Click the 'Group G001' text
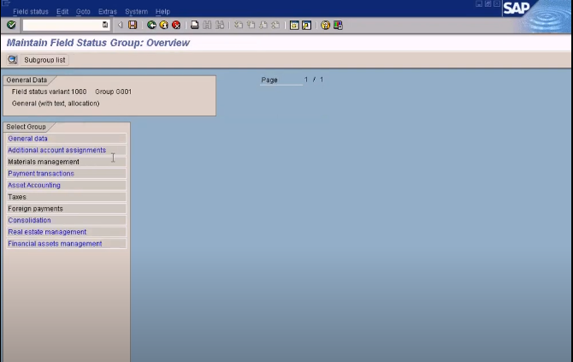Viewport: 573px width, 362px height. pos(113,92)
